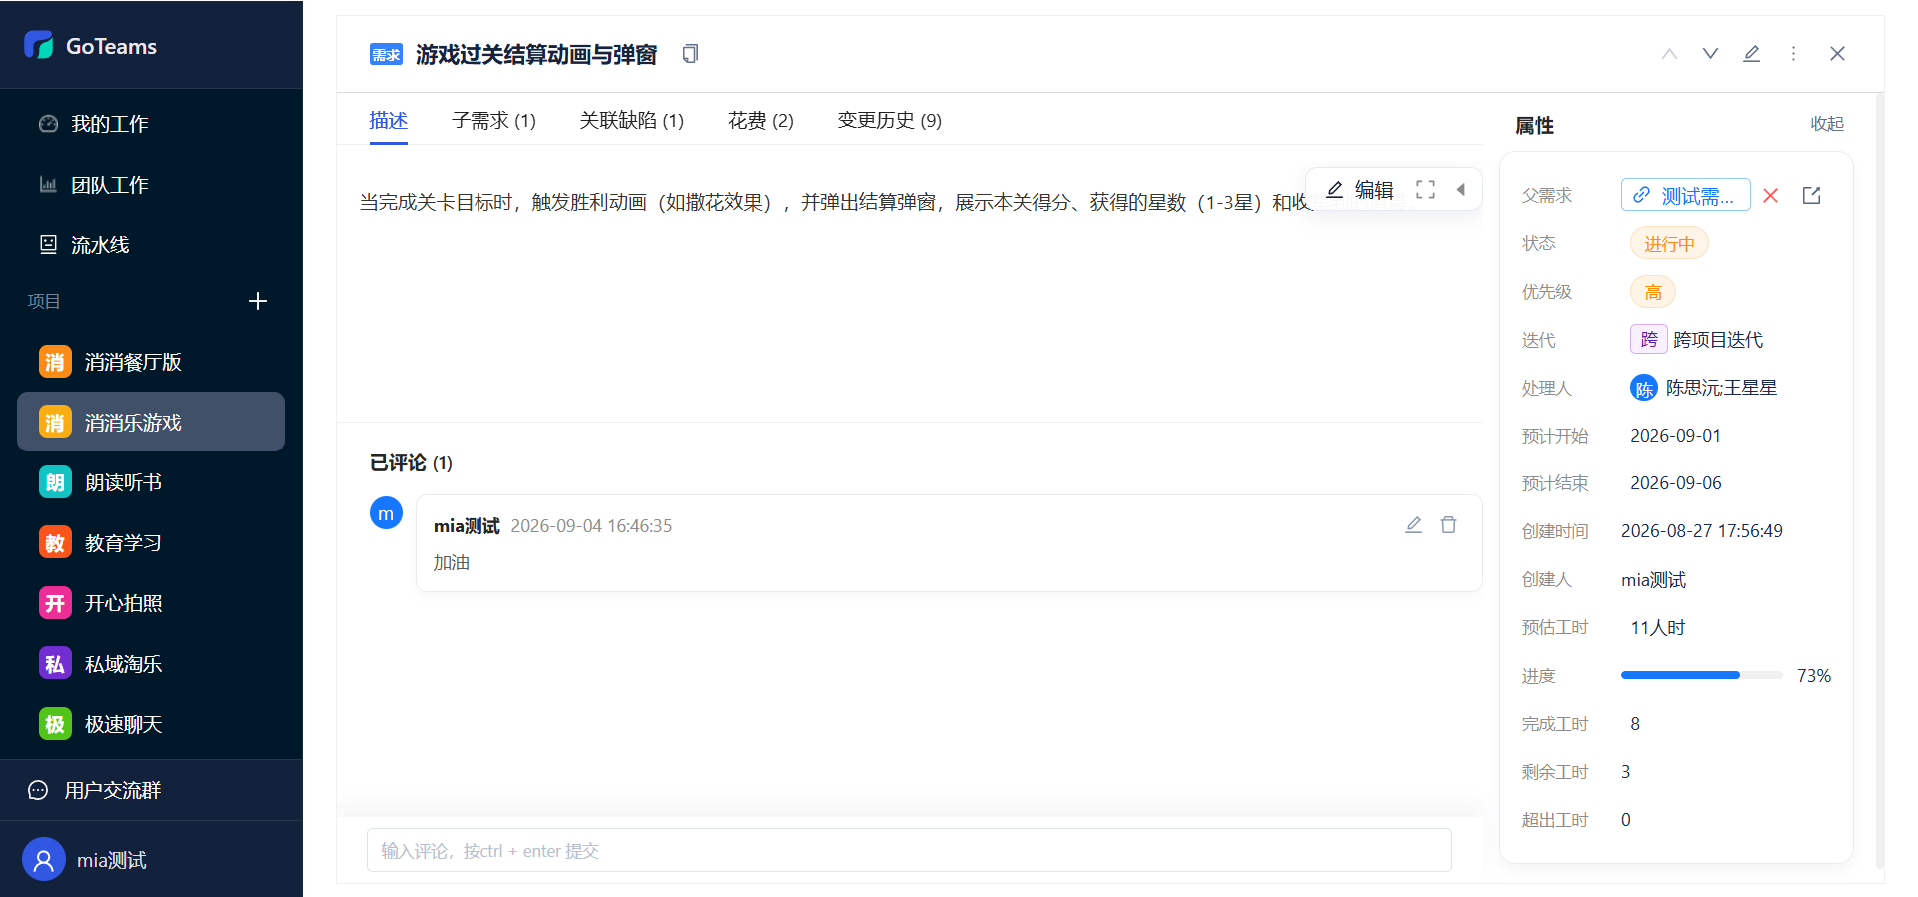Delete the mia测试 comment
This screenshot has width=1918, height=897.
tap(1448, 524)
